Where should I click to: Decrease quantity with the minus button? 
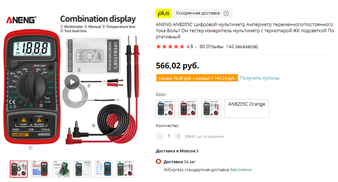[x=160, y=136]
